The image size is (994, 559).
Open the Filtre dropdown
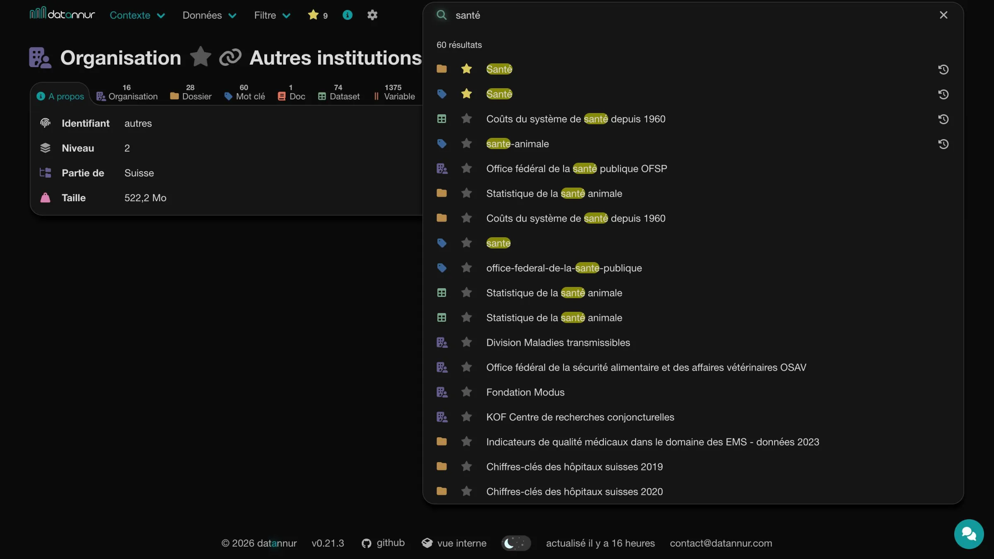(272, 15)
